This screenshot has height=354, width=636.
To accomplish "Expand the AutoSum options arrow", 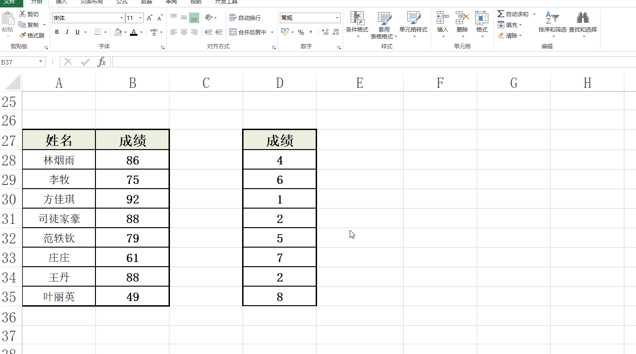I will [534, 14].
